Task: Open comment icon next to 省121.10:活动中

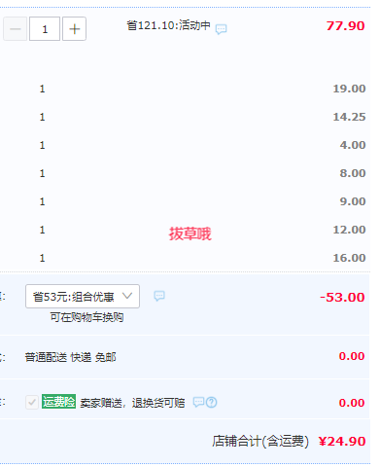Action: click(221, 29)
